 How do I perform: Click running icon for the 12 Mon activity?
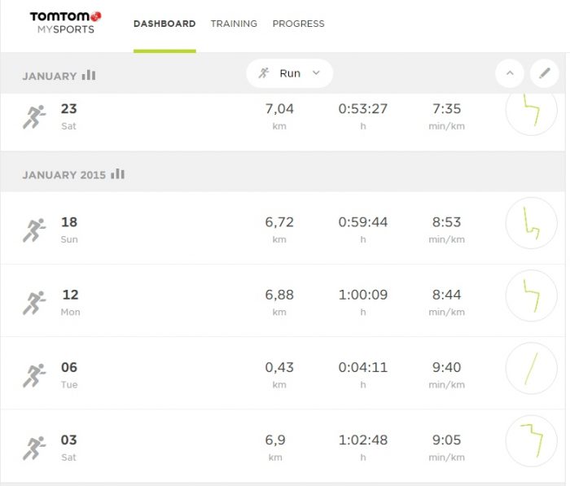click(34, 303)
